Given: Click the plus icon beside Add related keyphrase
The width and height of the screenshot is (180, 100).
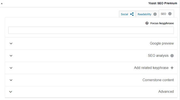Looking at the screenshot, I should pos(172,68).
